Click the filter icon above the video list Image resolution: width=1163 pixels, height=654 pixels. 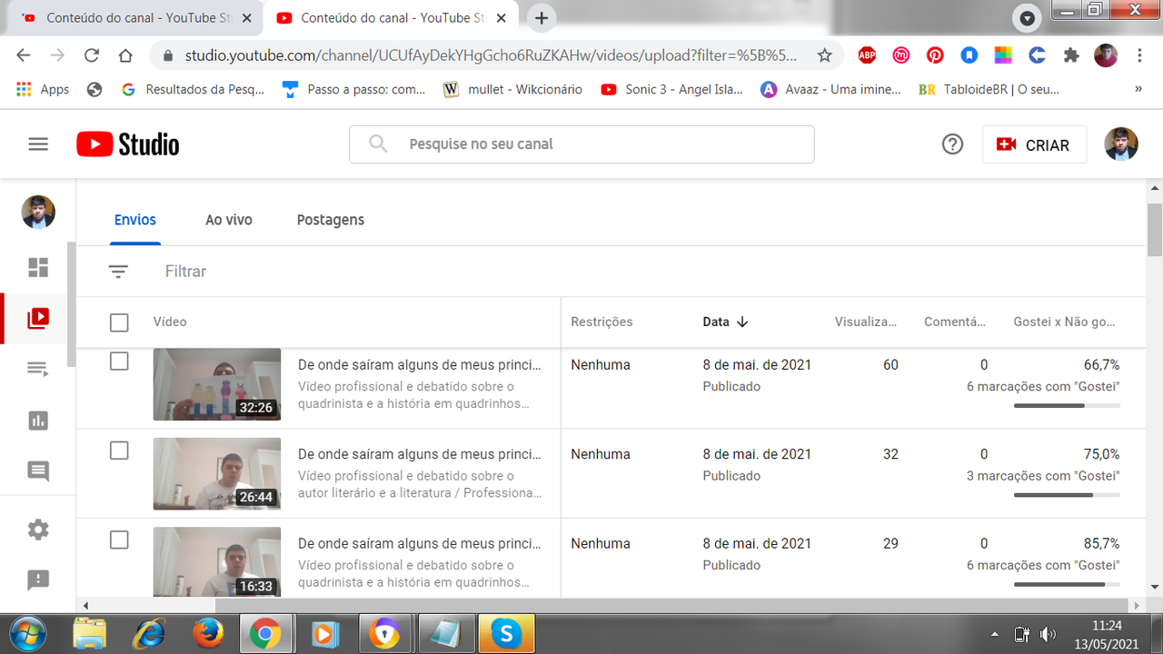118,271
